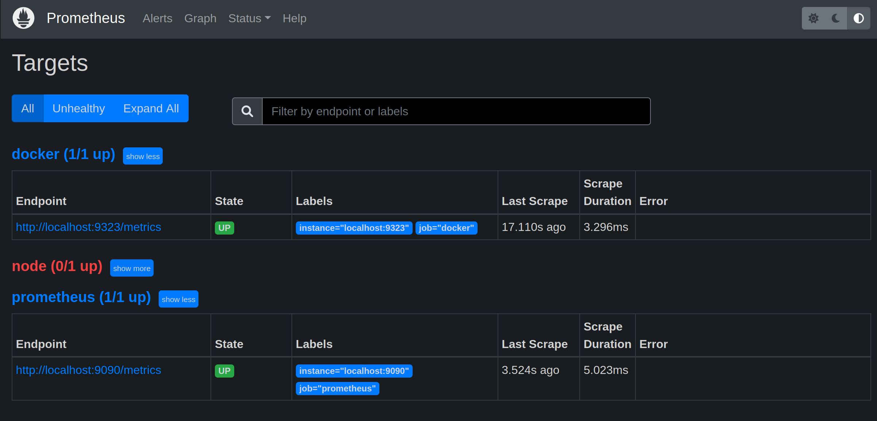The image size is (877, 421).
Task: Navigate to the Graph page
Action: [200, 18]
